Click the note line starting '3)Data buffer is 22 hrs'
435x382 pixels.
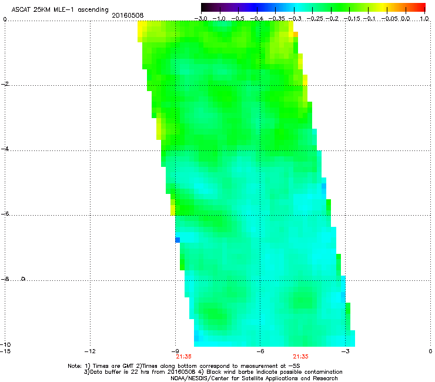coord(213,372)
